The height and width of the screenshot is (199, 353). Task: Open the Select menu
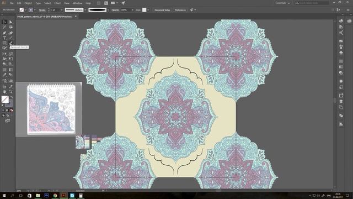point(47,3)
